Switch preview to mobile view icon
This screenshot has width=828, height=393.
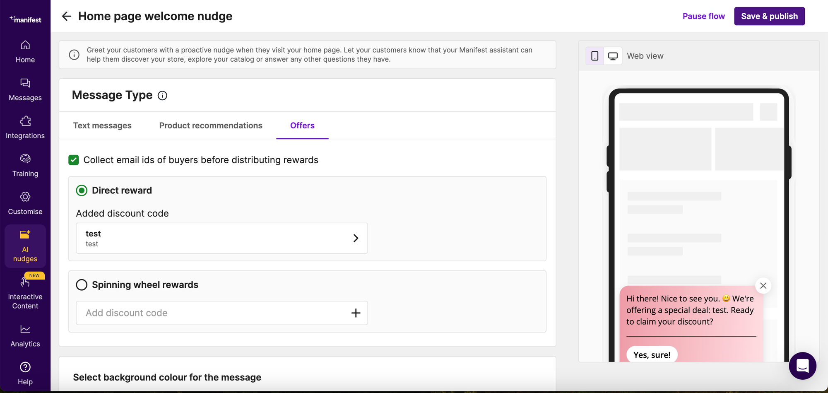tap(595, 56)
